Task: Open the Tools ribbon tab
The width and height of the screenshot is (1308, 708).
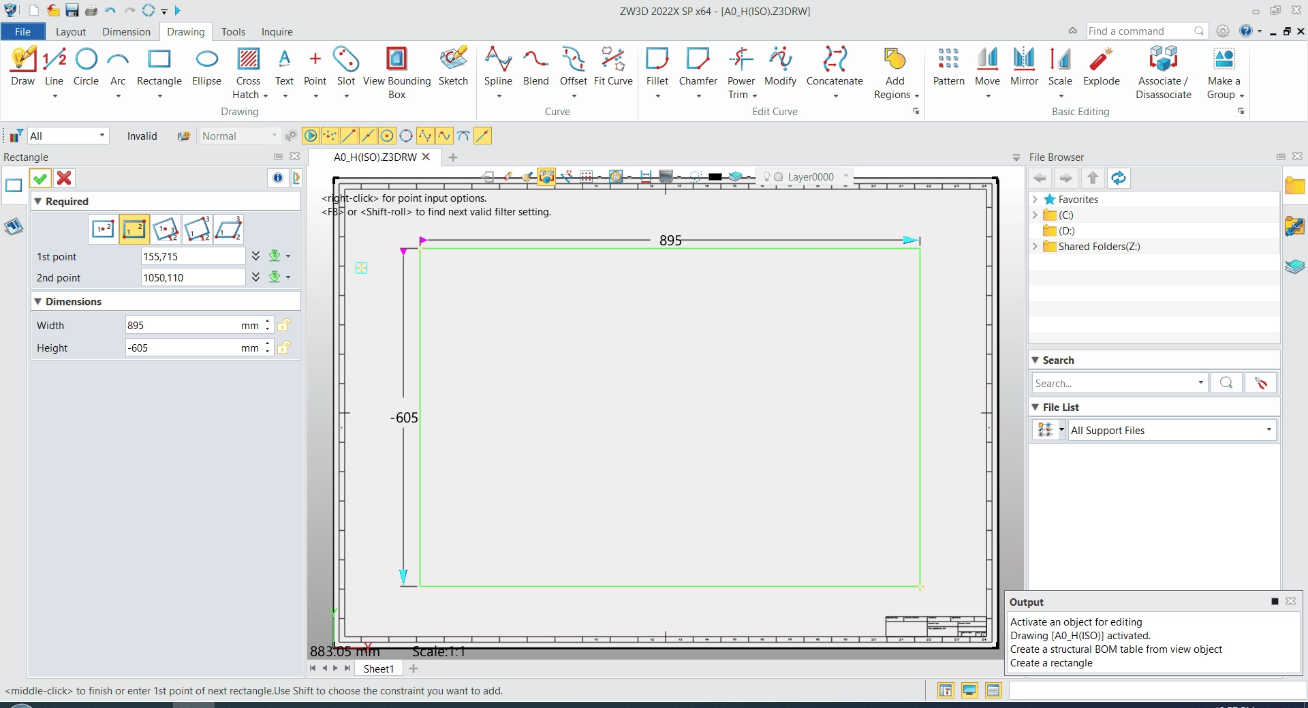Action: [x=233, y=31]
